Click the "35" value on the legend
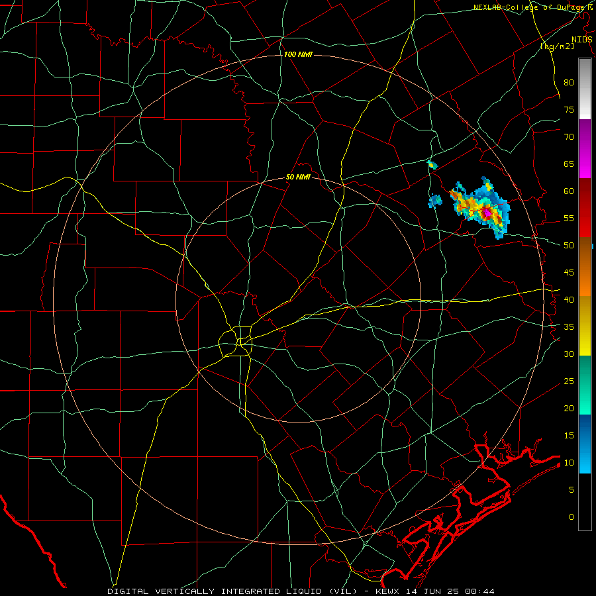596x596 pixels. pos(569,327)
